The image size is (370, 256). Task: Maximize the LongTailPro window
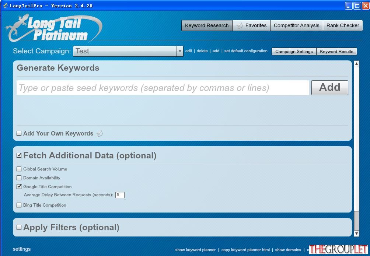click(357, 6)
